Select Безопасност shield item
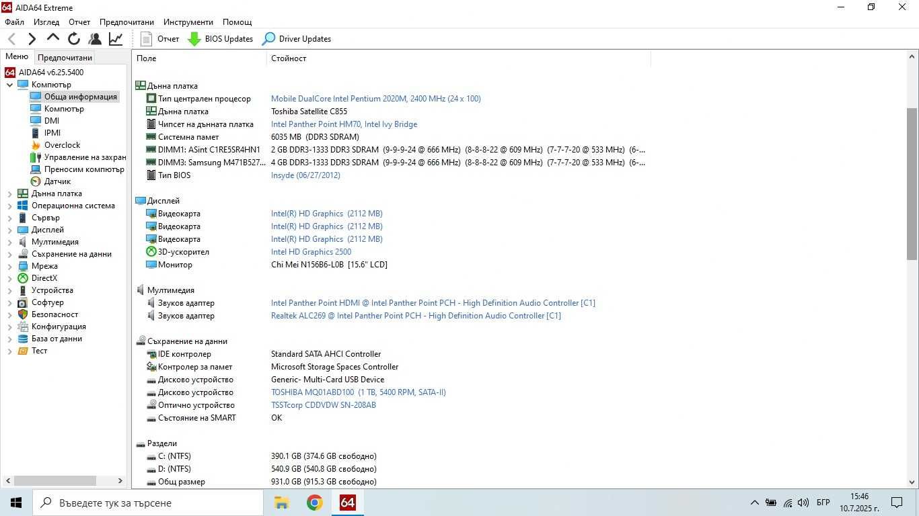Image resolution: width=919 pixels, height=516 pixels. coord(54,314)
